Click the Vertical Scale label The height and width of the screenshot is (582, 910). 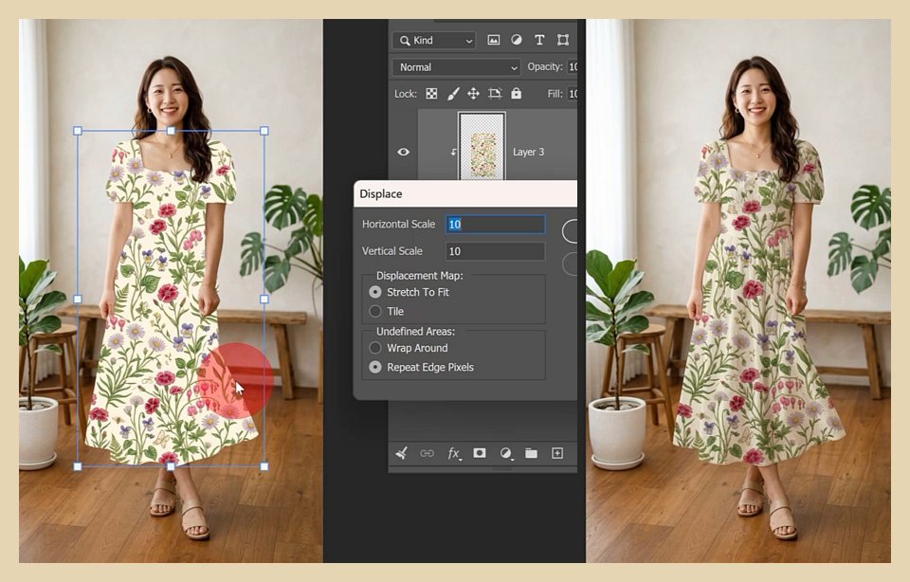391,251
